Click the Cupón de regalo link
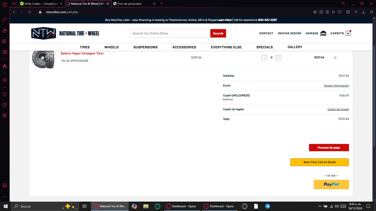This screenshot has height=211, width=376. pos(338,109)
